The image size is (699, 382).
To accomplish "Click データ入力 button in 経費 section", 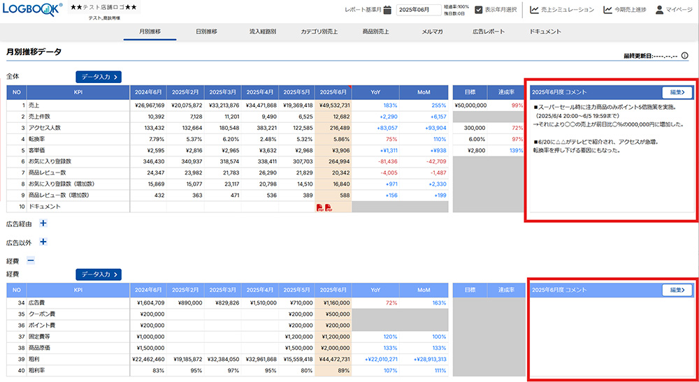I will [x=99, y=274].
